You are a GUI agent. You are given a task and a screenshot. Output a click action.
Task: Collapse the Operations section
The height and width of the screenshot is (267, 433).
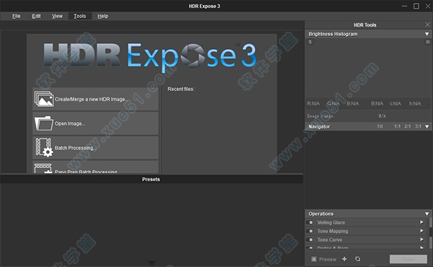coord(427,214)
